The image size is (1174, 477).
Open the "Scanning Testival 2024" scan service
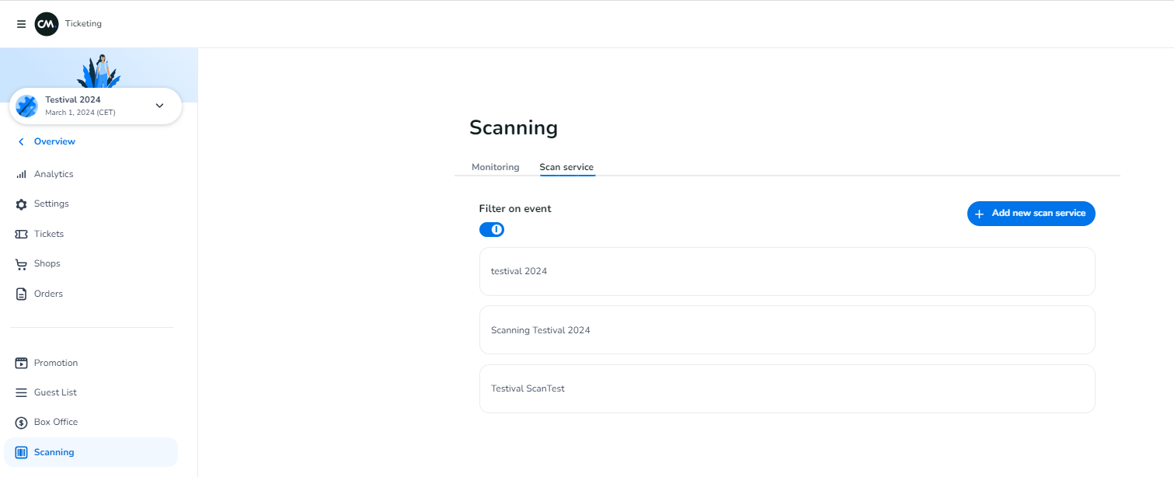[x=786, y=330]
